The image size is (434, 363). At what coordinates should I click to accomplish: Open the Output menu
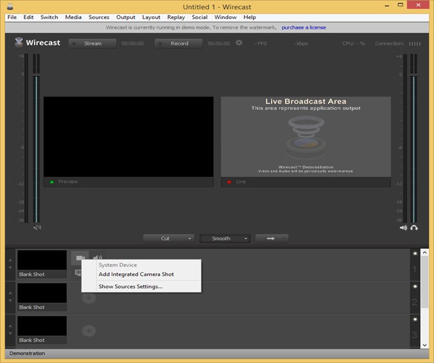(x=126, y=17)
